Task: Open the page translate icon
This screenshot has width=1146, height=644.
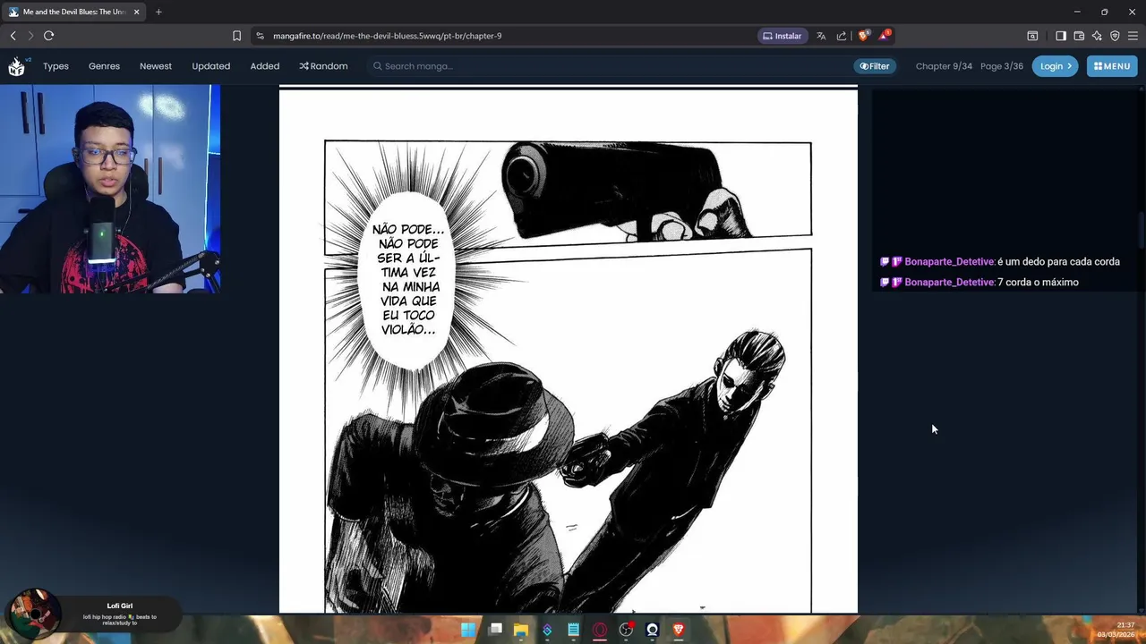Action: click(x=821, y=36)
